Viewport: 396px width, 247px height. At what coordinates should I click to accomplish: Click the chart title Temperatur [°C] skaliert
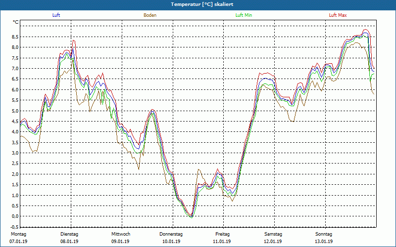point(202,4)
